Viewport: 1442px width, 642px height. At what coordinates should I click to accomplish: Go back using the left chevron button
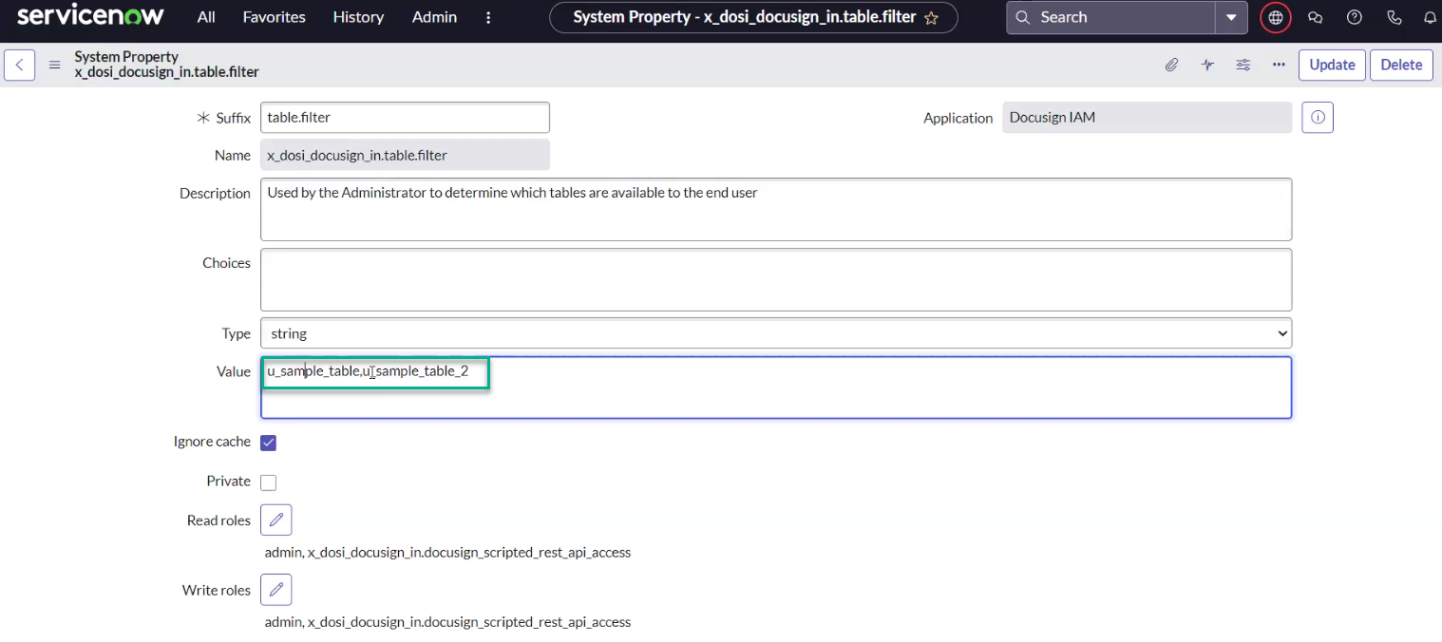coord(19,65)
